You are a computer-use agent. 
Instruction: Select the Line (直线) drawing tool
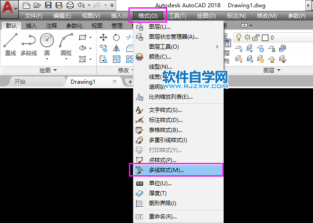click(10, 45)
